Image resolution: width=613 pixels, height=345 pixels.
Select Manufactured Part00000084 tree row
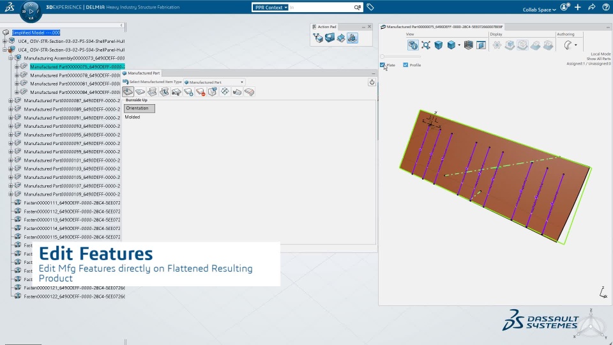[x=75, y=92]
